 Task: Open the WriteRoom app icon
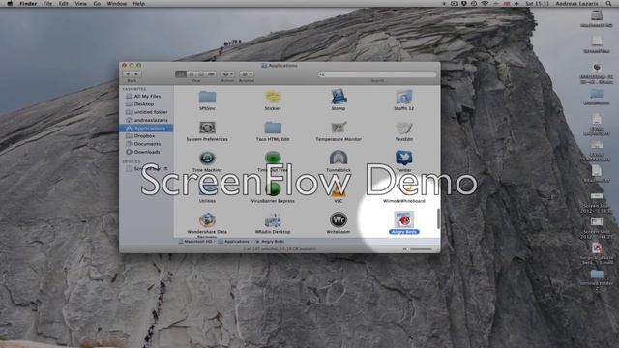tap(339, 219)
